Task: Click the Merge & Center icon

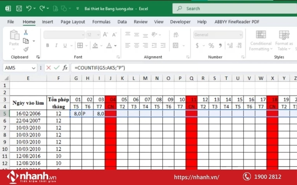Action: pyautogui.click(x=175, y=45)
